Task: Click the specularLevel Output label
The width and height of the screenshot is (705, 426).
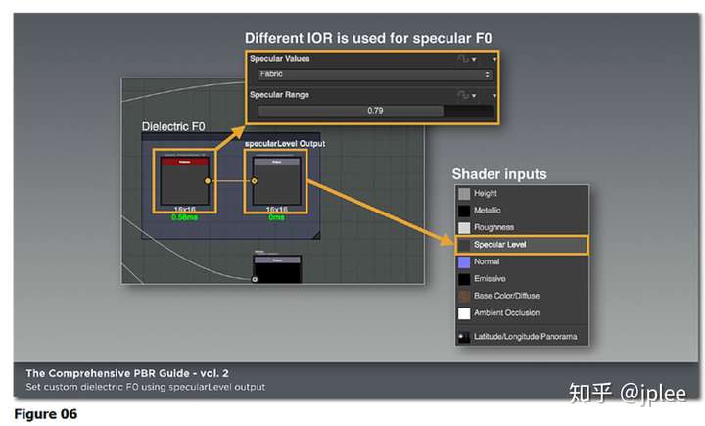Action: click(285, 144)
